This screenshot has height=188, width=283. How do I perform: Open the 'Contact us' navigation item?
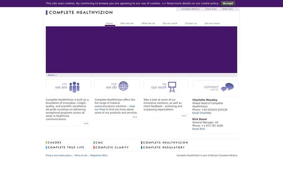tap(191, 23)
